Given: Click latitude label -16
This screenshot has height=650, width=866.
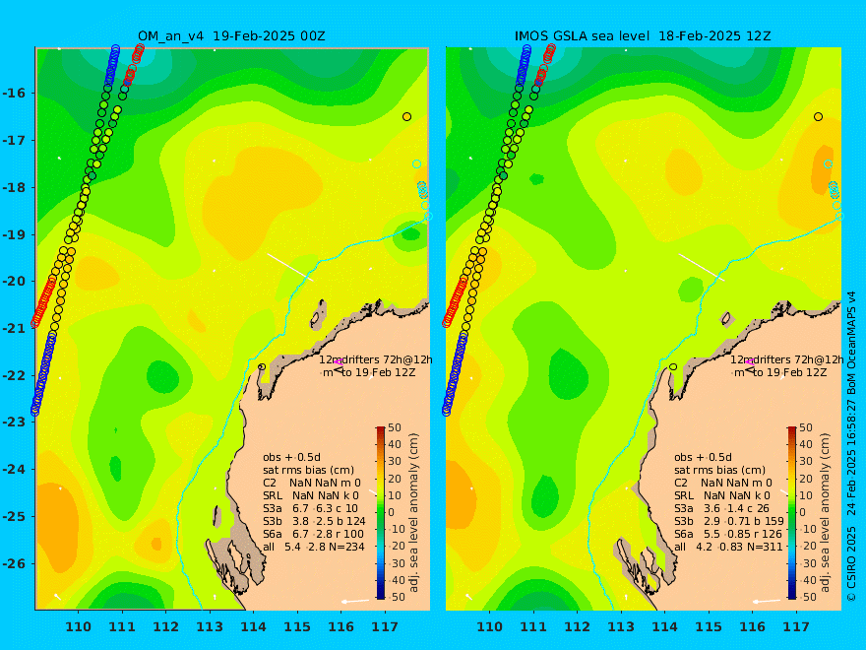Looking at the screenshot, I should point(14,93).
